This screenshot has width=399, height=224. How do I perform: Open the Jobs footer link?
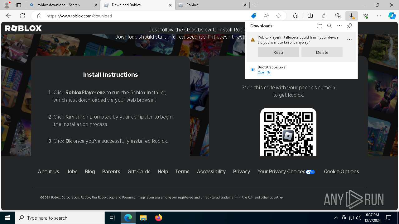(72, 171)
